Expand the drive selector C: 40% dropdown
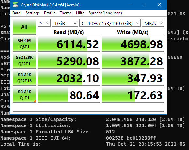Viewport: 189px width, 150px height. pyautogui.click(x=110, y=23)
